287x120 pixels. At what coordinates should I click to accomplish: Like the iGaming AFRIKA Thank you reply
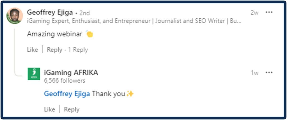[49, 109]
